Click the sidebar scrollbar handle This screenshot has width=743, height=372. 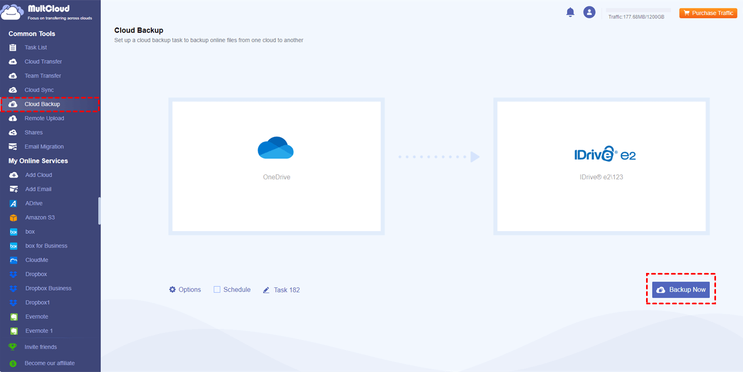(x=99, y=211)
